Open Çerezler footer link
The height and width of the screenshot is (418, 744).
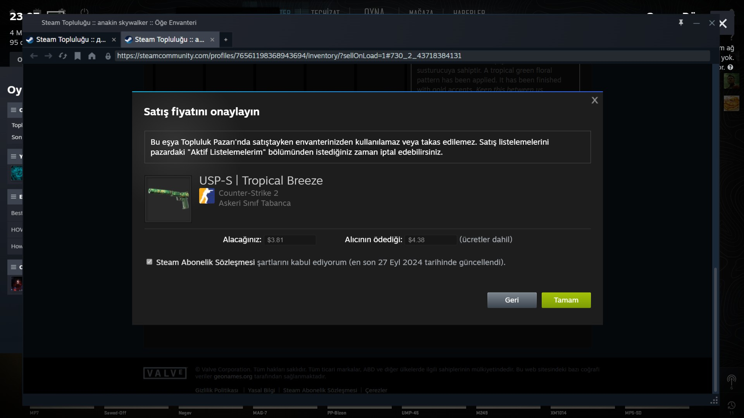[376, 390]
